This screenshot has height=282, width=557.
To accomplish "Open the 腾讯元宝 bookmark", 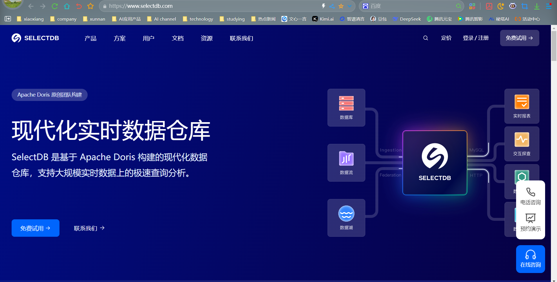I will click(439, 19).
